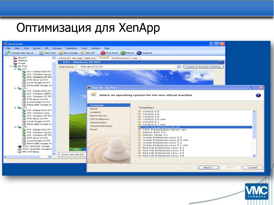
Task: Select h16 - Debian Etch 4.0 tree item
Action: click(x=39, y=130)
